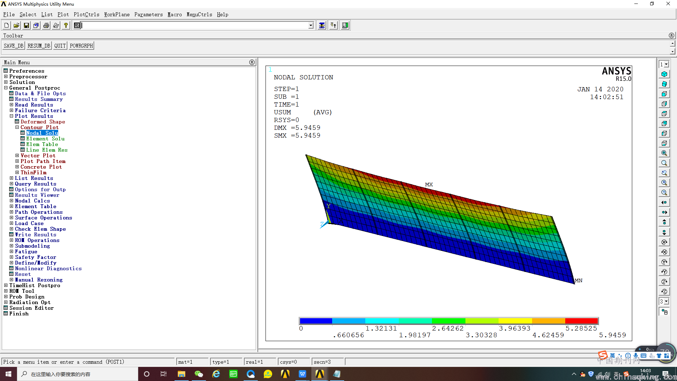Rotate model about +Y axis icon
677x381 pixels.
coord(664,262)
